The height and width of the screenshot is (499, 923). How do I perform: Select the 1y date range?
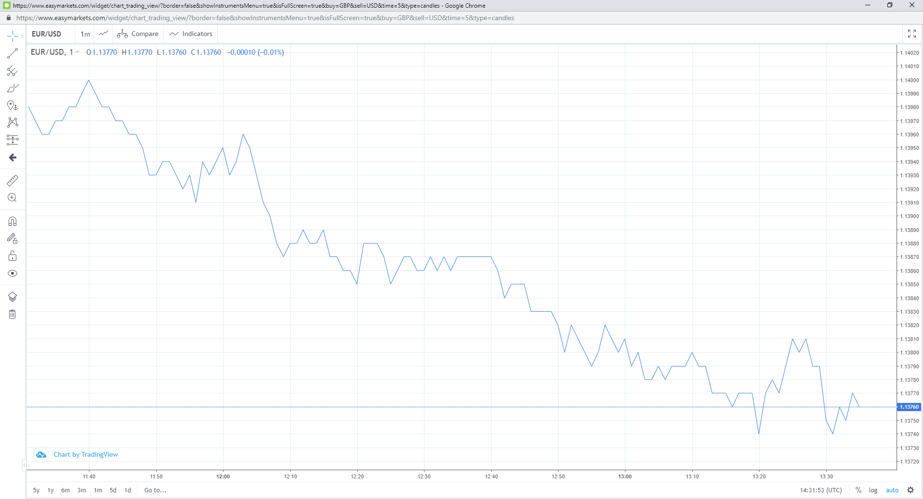coord(50,490)
